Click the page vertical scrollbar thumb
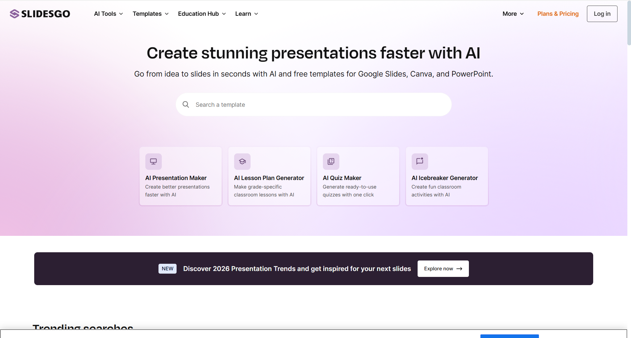This screenshot has height=338, width=631. [629, 23]
